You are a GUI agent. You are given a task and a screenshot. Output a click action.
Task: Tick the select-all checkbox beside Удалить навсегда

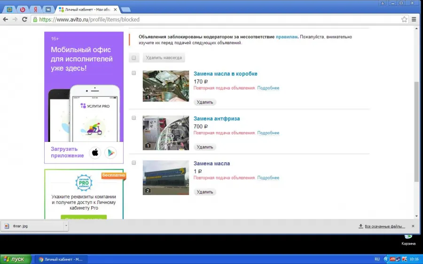pos(134,58)
